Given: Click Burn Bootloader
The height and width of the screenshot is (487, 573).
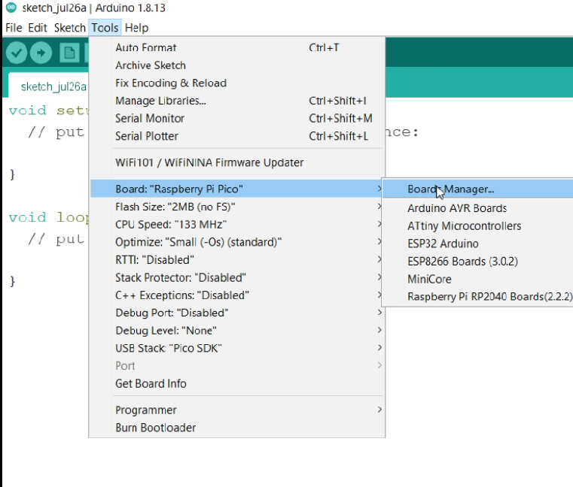Looking at the screenshot, I should (236, 428).
